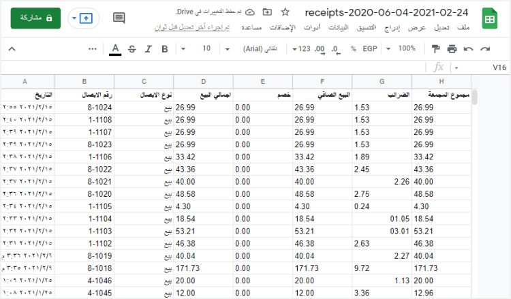Star the receipts spreadsheet
Screen dimensions: 511x299
pos(285,12)
